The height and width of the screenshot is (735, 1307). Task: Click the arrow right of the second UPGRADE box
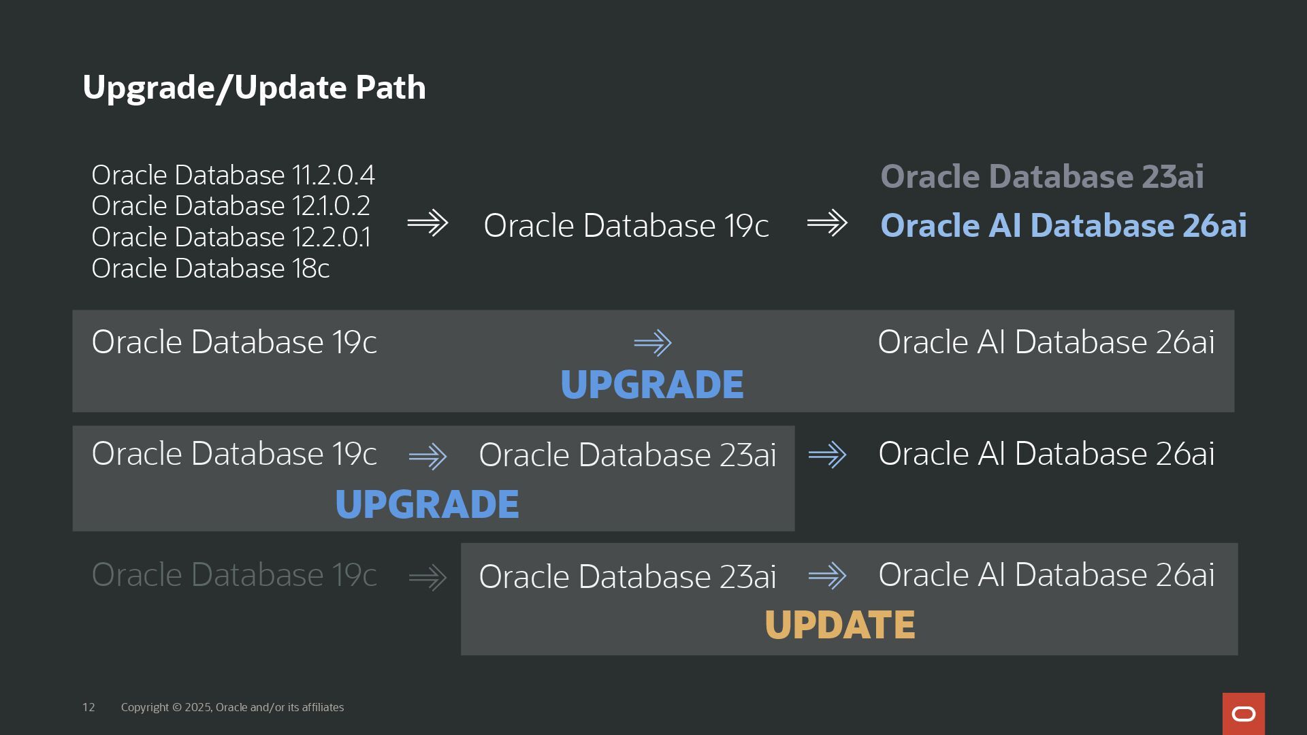coord(827,455)
